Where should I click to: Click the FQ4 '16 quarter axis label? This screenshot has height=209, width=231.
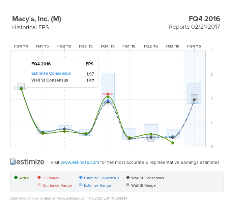pos(194,46)
